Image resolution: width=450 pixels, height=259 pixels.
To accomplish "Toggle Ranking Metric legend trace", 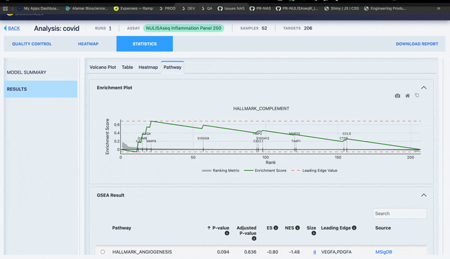I will (x=220, y=171).
